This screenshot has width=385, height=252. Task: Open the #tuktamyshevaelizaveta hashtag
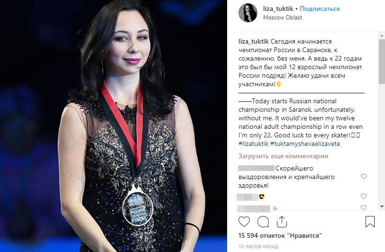coord(305,144)
